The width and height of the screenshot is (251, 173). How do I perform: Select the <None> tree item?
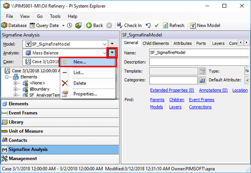pos(37,83)
